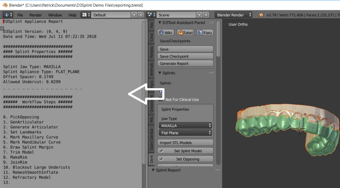The image size is (340, 188).
Task: Switch to the Misc vertical tab
Action: point(151,119)
